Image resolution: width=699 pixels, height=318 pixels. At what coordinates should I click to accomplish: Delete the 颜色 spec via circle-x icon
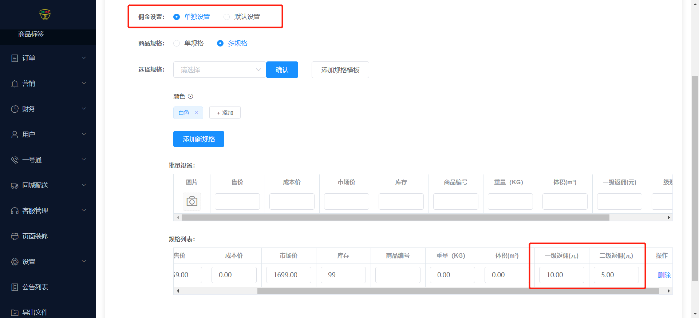pos(190,96)
